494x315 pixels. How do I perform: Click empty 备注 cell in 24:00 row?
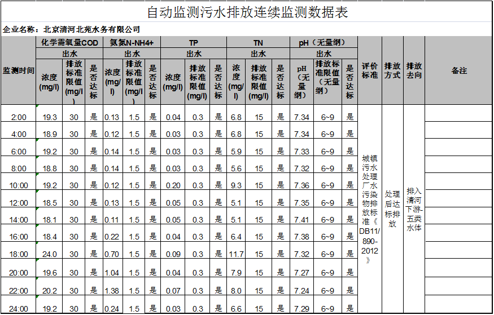point(458,304)
